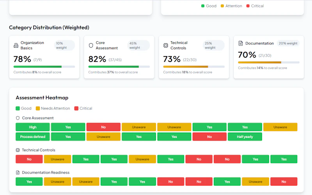The width and height of the screenshot is (312, 195).
Task: Click red Critical swatch in heatmap legend
Action: pyautogui.click(x=76, y=108)
